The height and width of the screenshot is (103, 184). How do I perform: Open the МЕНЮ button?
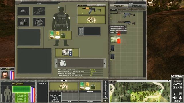click(177, 101)
